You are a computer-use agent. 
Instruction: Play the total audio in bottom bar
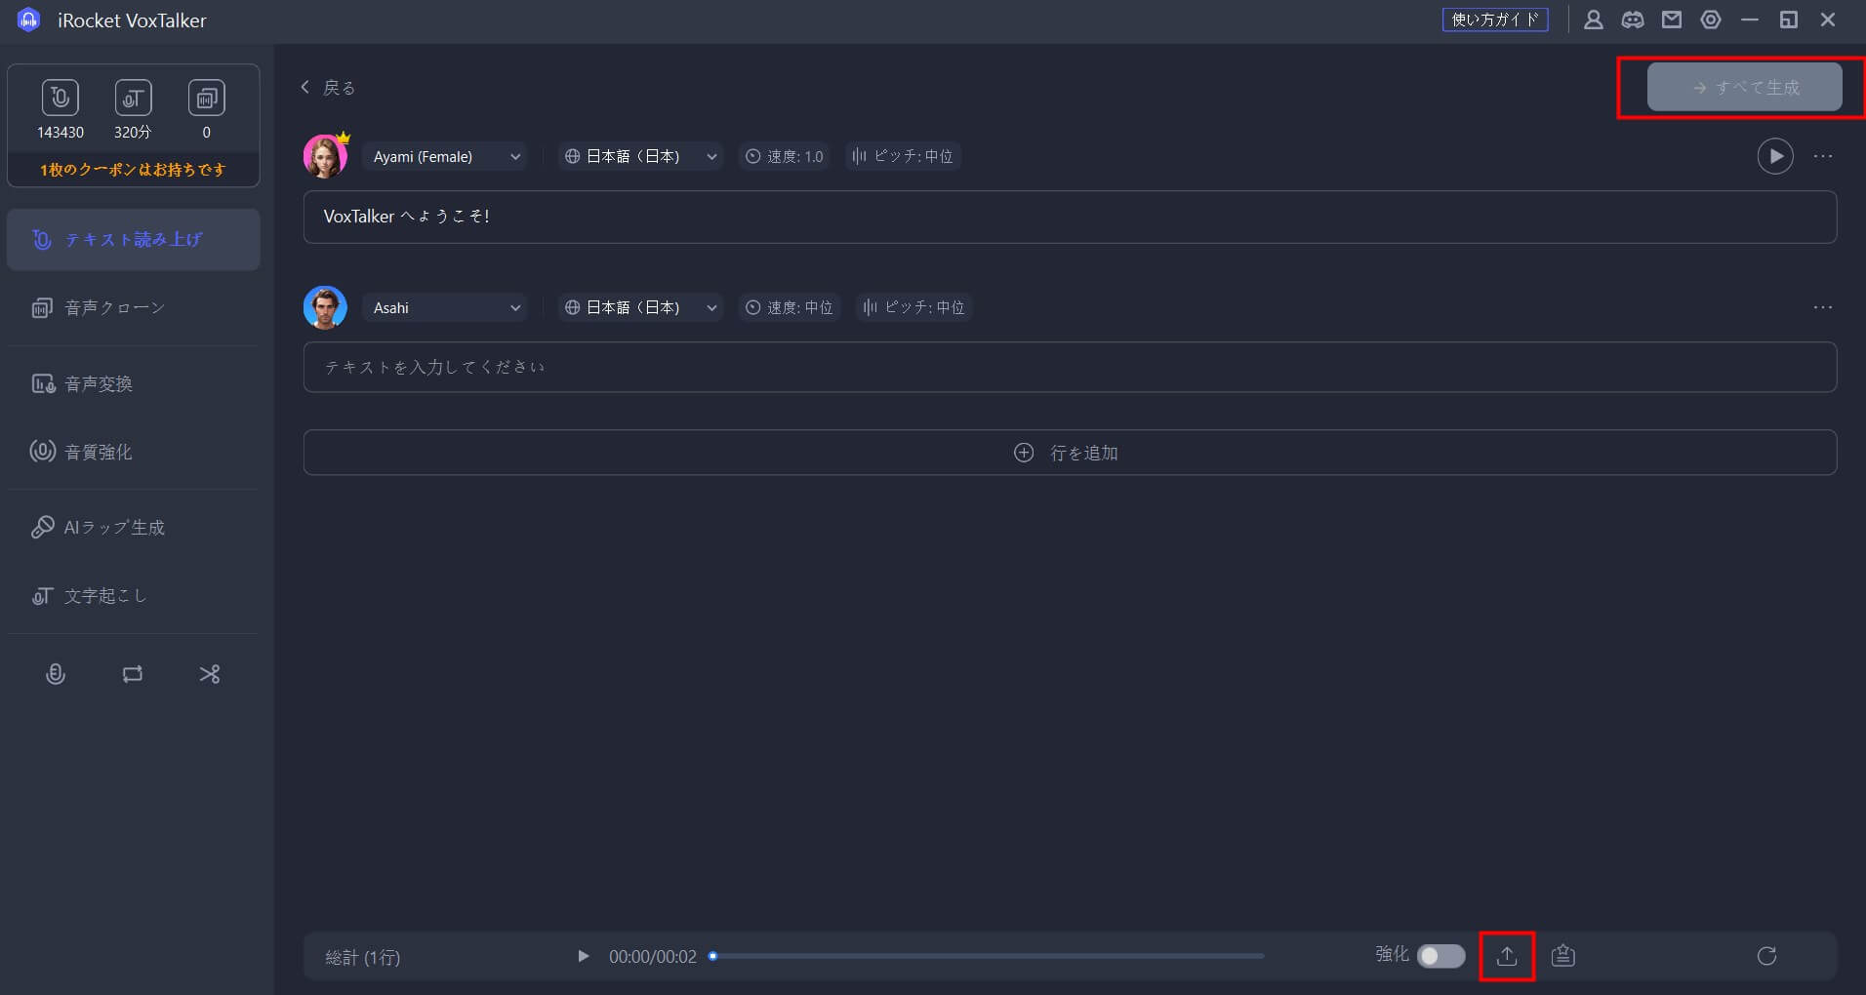[x=583, y=956]
